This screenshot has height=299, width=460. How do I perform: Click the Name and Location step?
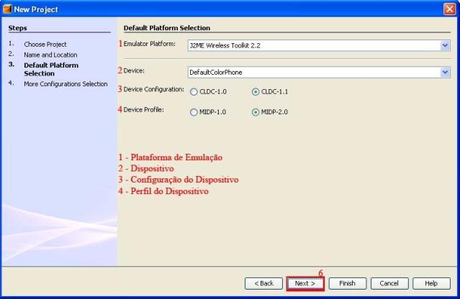pos(50,55)
